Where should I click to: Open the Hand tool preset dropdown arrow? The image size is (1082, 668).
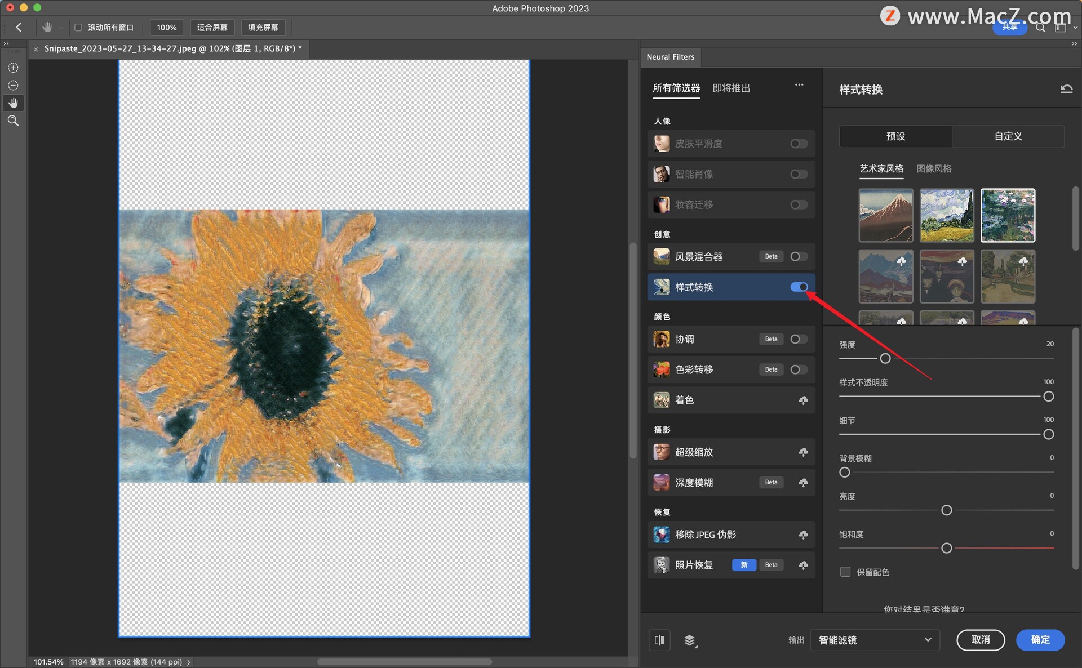point(61,28)
